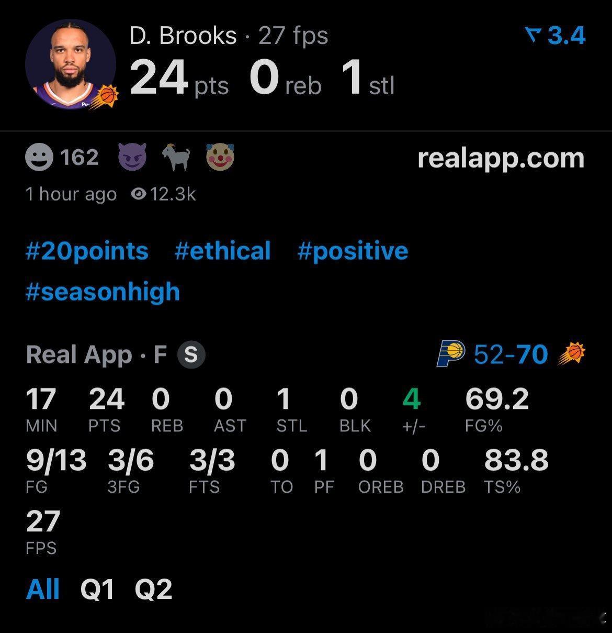Select the All stats tab
The height and width of the screenshot is (633, 612).
pyautogui.click(x=43, y=590)
